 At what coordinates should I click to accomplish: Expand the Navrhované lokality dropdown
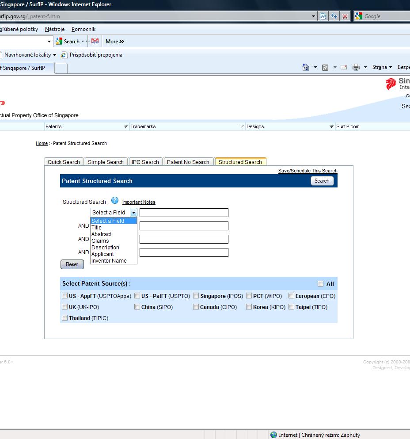click(x=54, y=55)
